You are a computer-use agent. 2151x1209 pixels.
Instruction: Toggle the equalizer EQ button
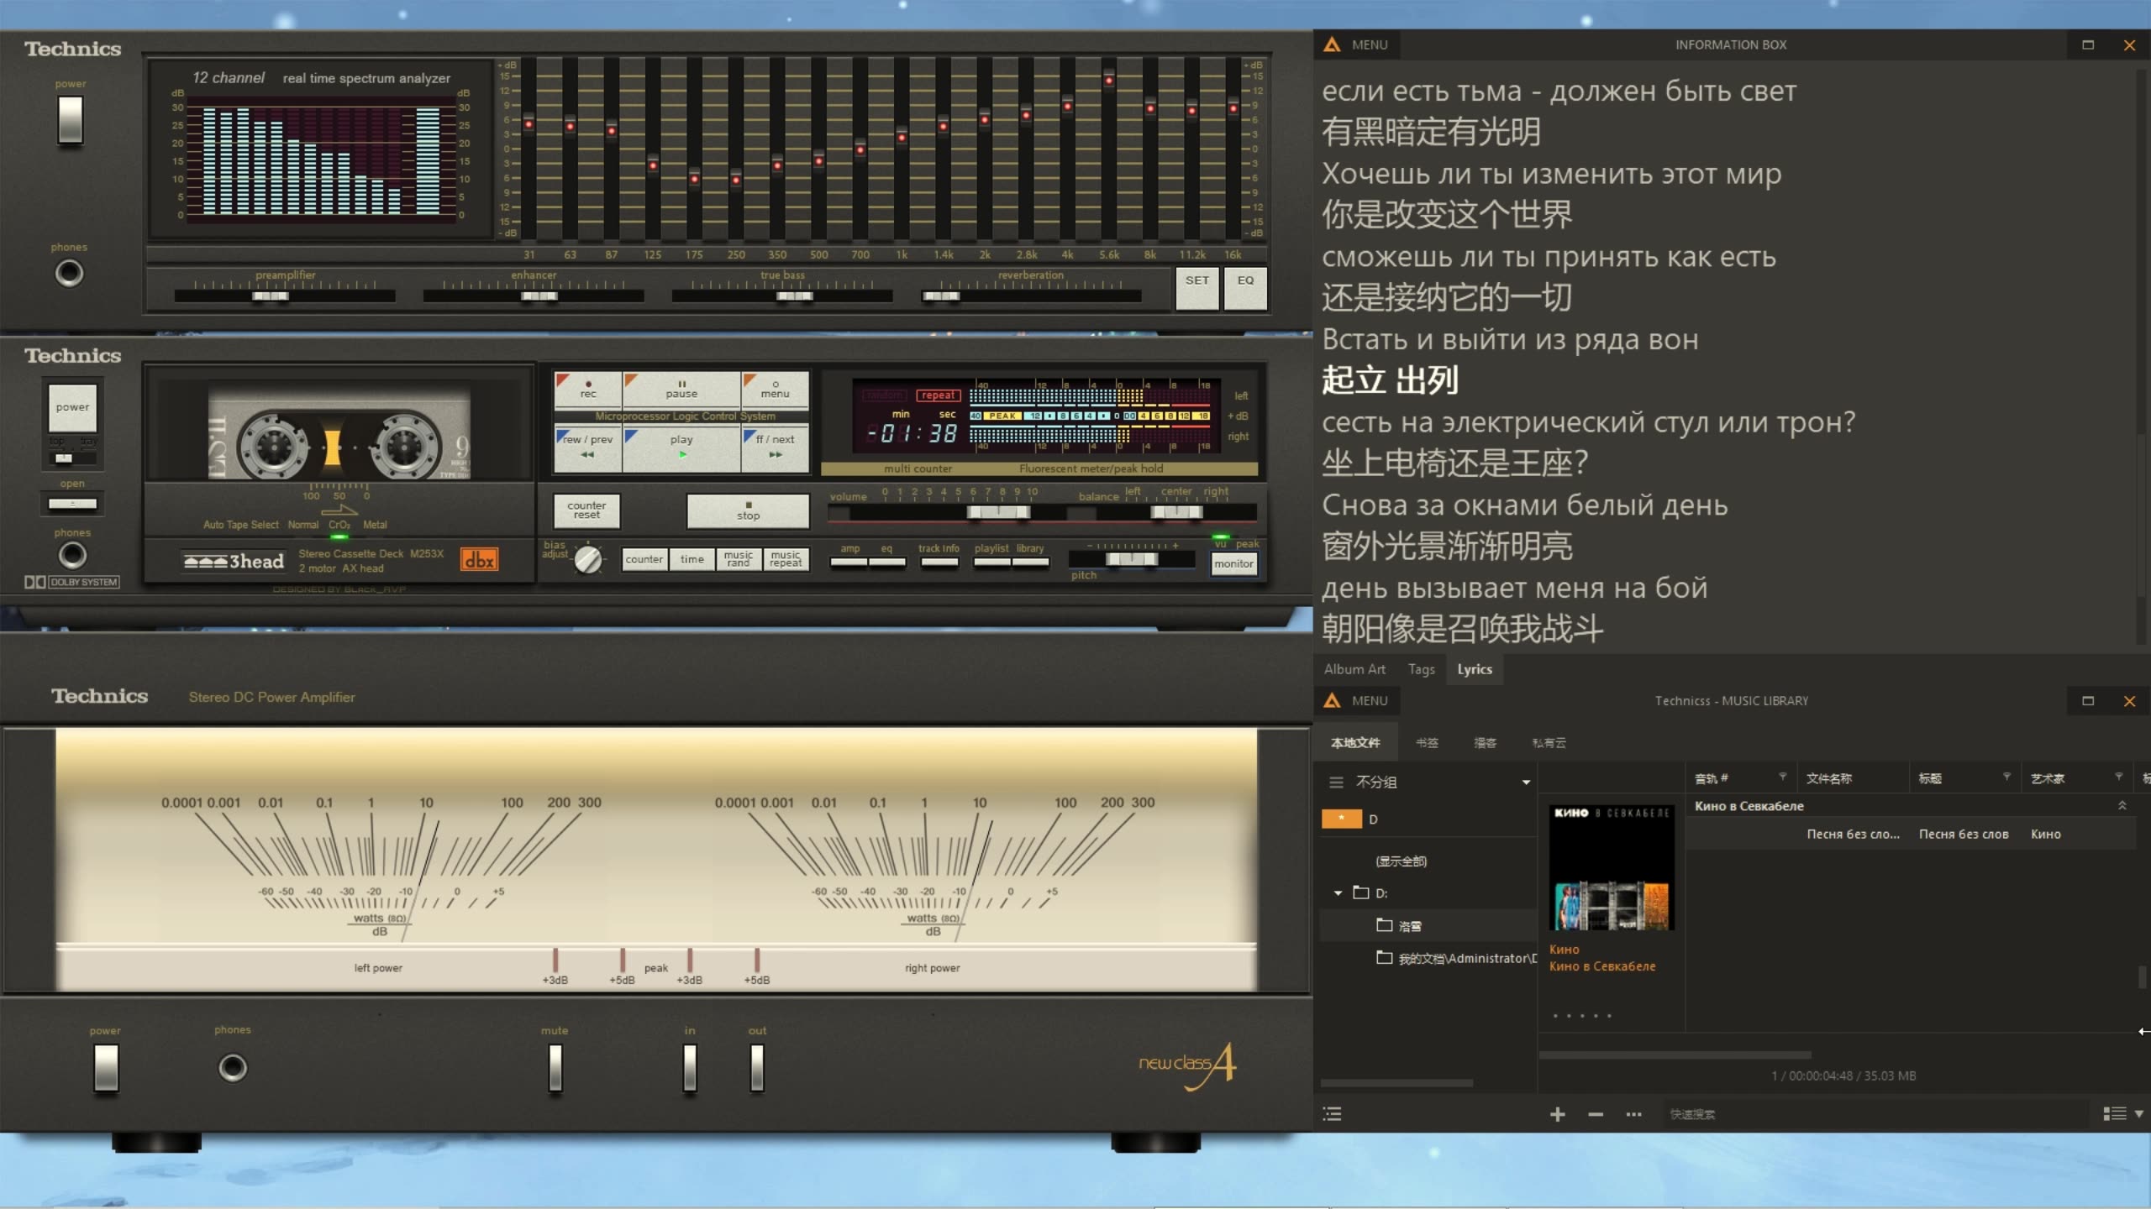coord(1245,289)
